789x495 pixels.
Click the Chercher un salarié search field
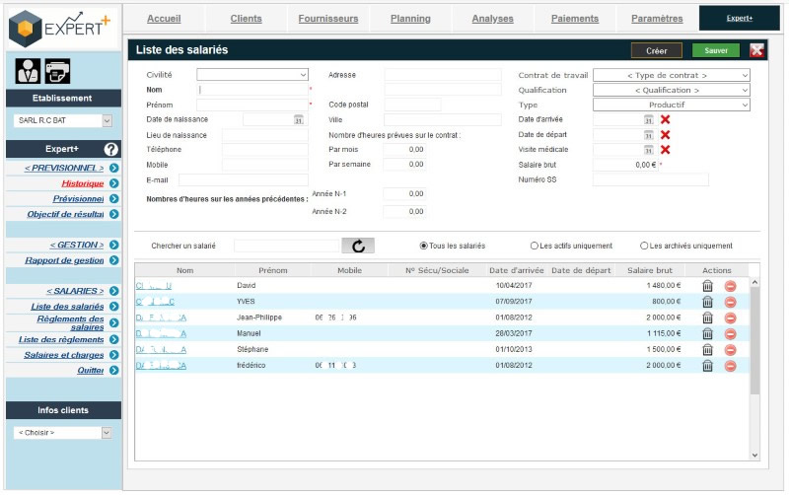[286, 246]
